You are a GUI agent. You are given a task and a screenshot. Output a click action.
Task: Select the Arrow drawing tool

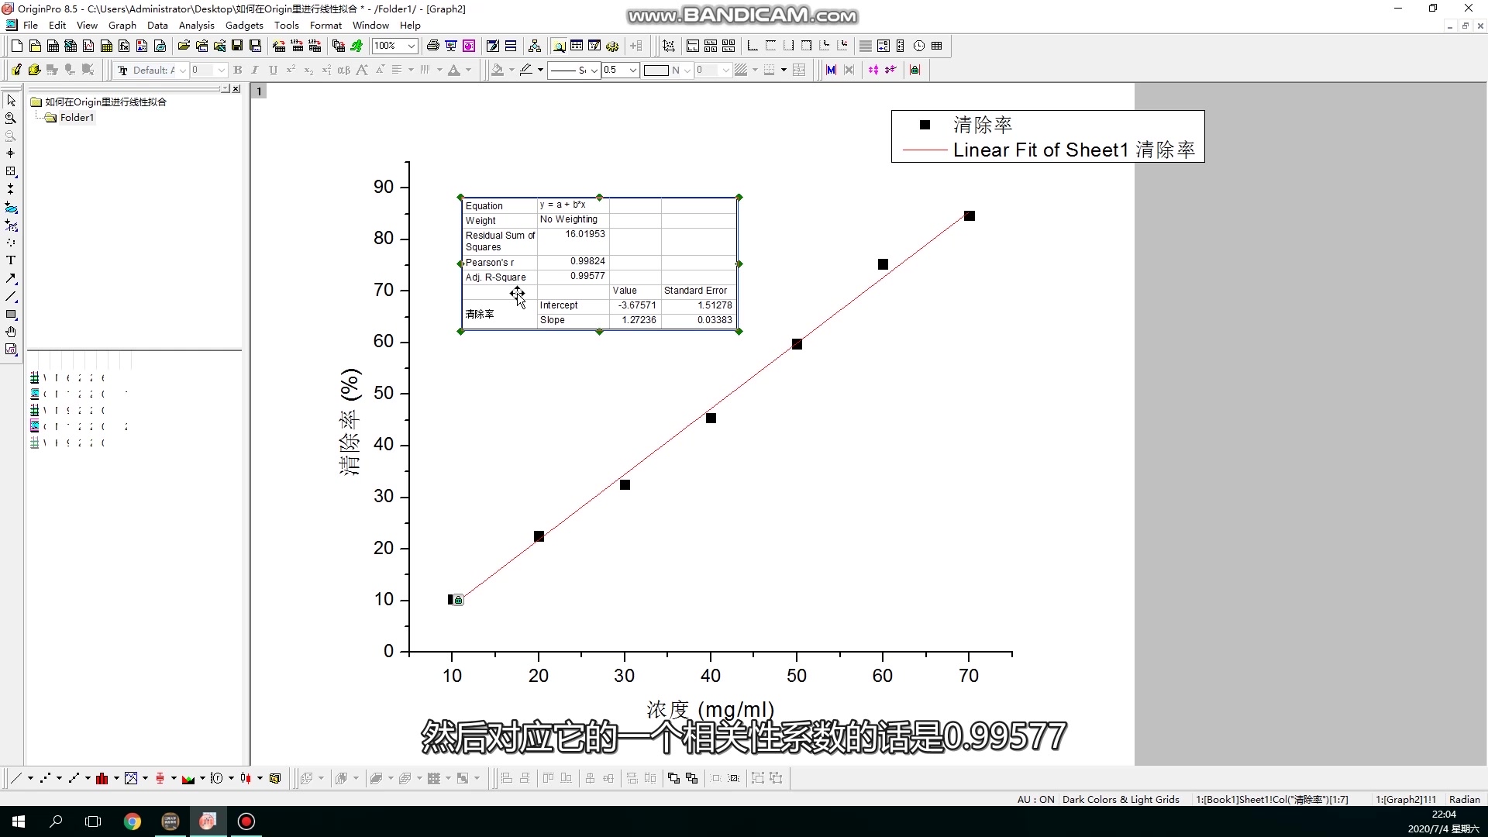pyautogui.click(x=11, y=278)
